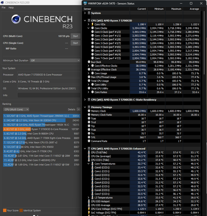Click the Max CPU/Thread Usage icon
Viewport: 207px width, 216px height.
(89, 77)
